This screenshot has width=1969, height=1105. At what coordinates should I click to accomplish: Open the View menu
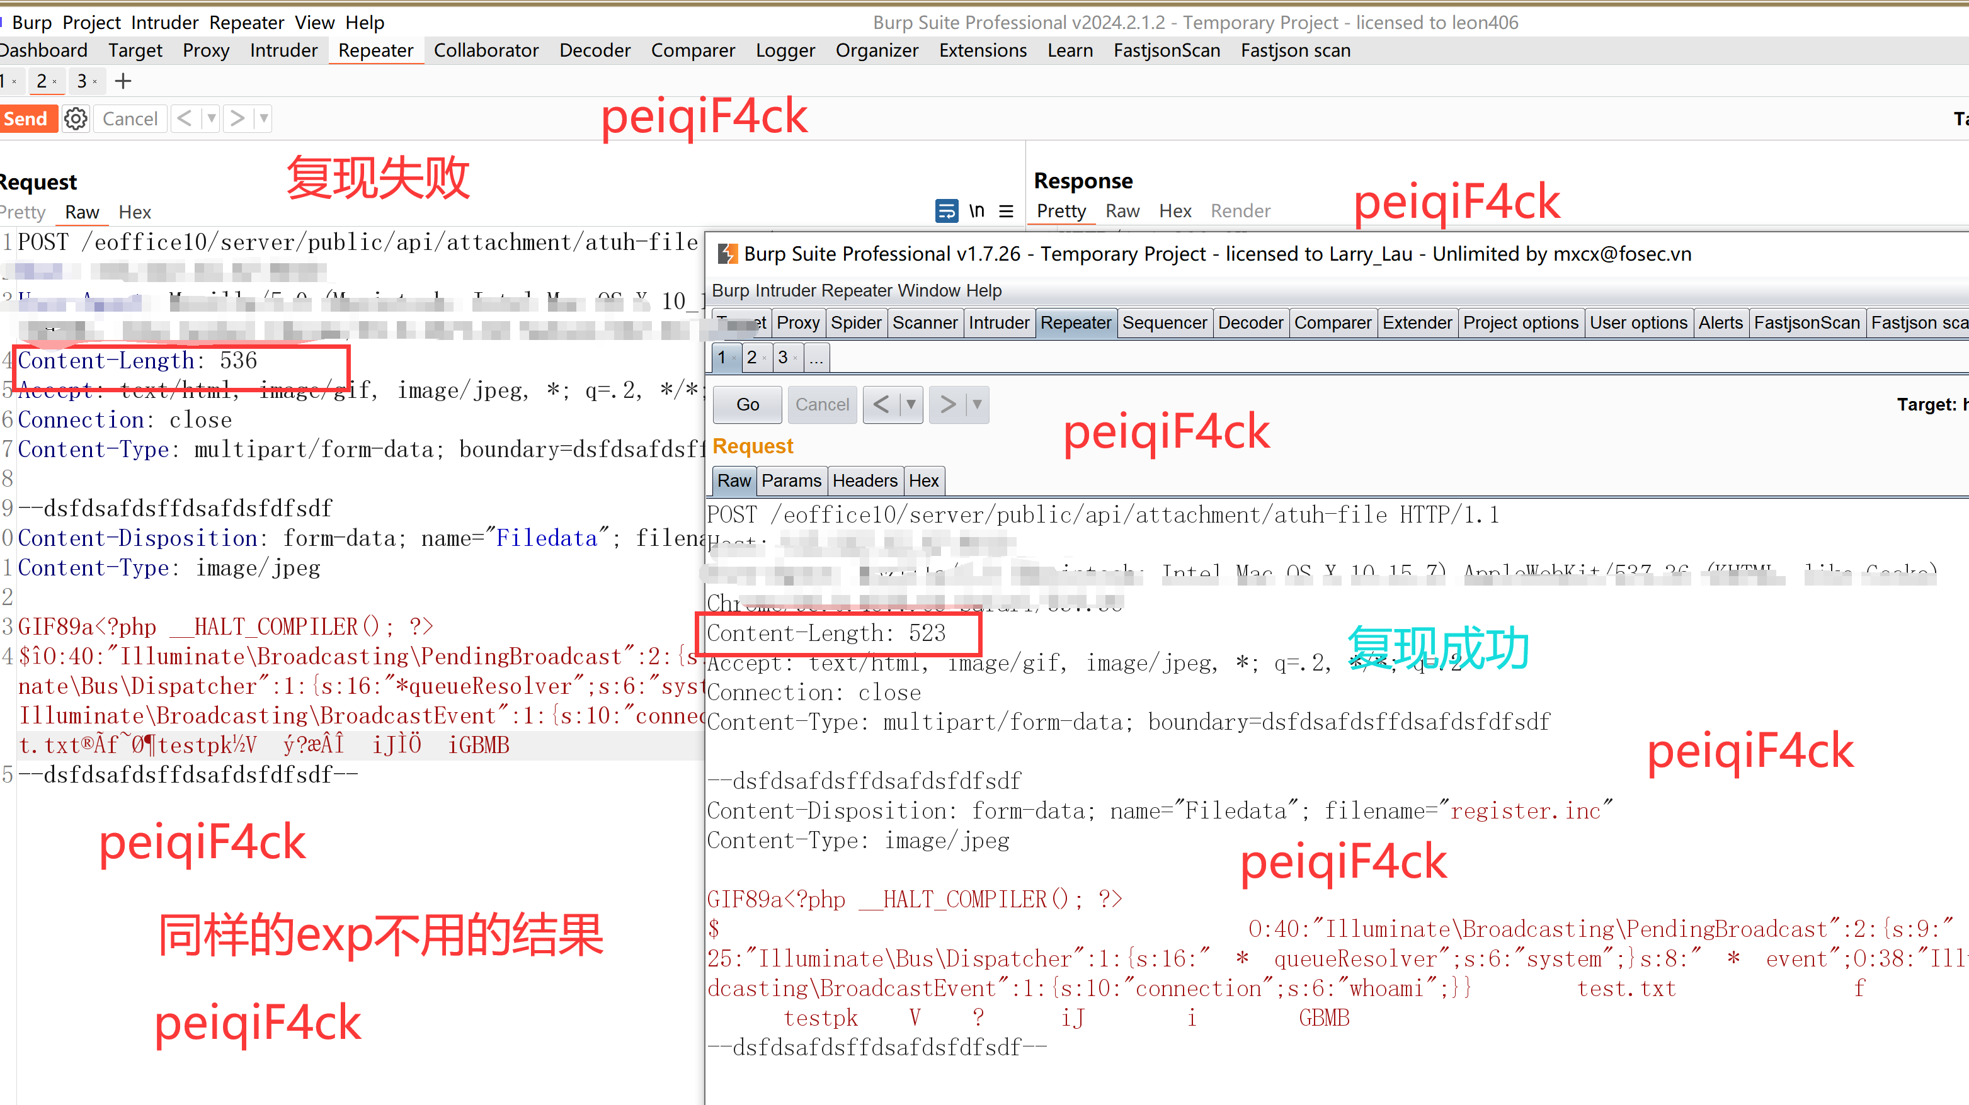(x=315, y=22)
